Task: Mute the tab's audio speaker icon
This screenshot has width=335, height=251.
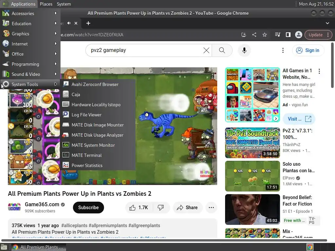Action: click(x=69, y=23)
